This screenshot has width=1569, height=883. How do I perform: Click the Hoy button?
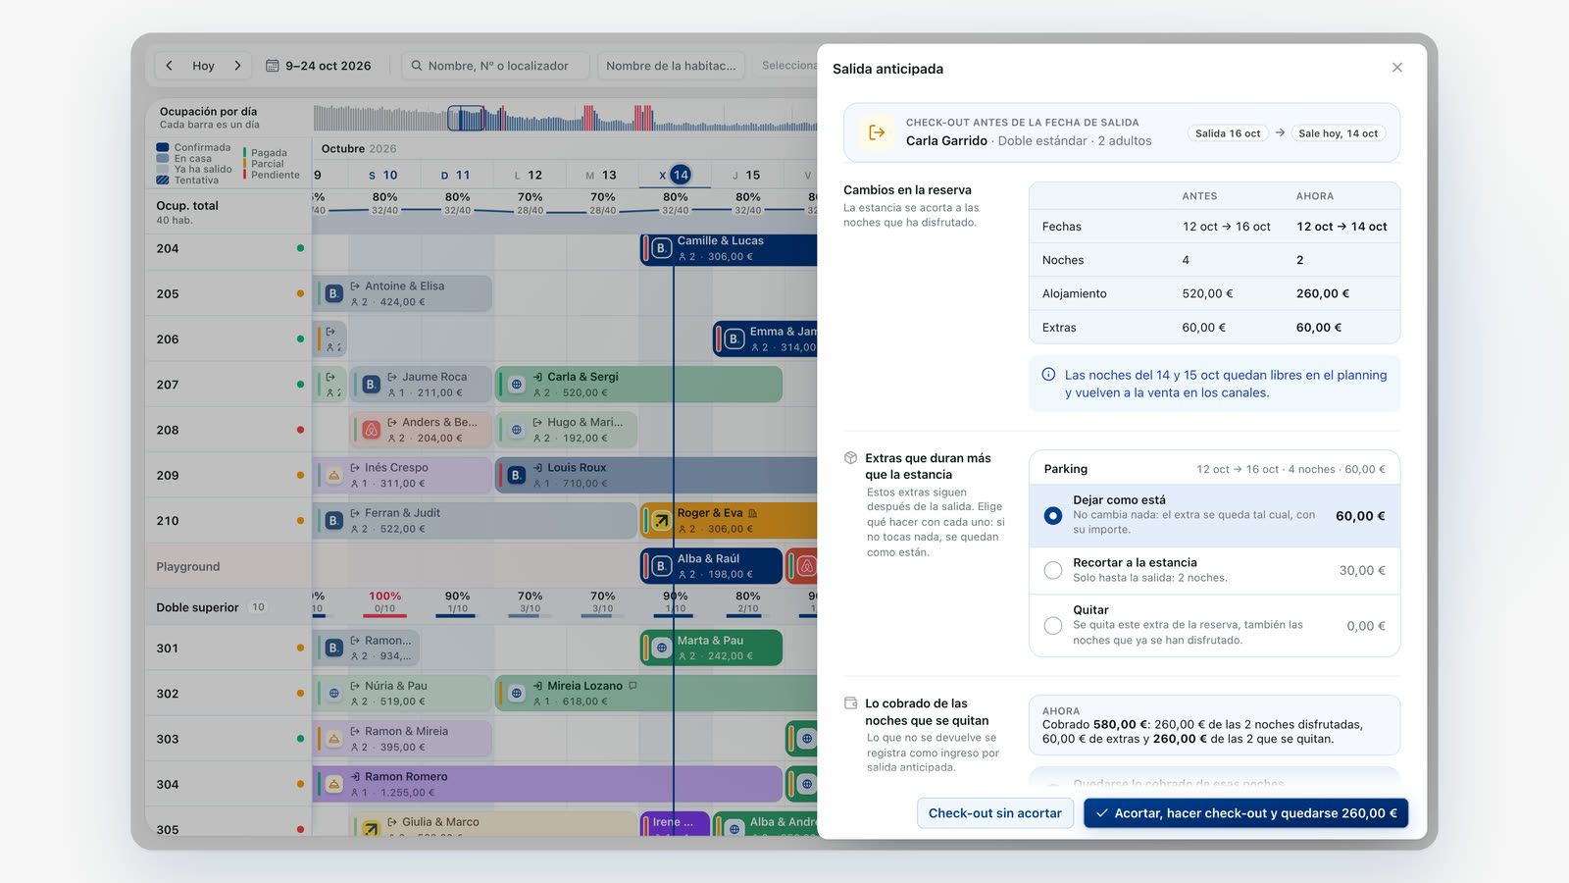pos(203,66)
